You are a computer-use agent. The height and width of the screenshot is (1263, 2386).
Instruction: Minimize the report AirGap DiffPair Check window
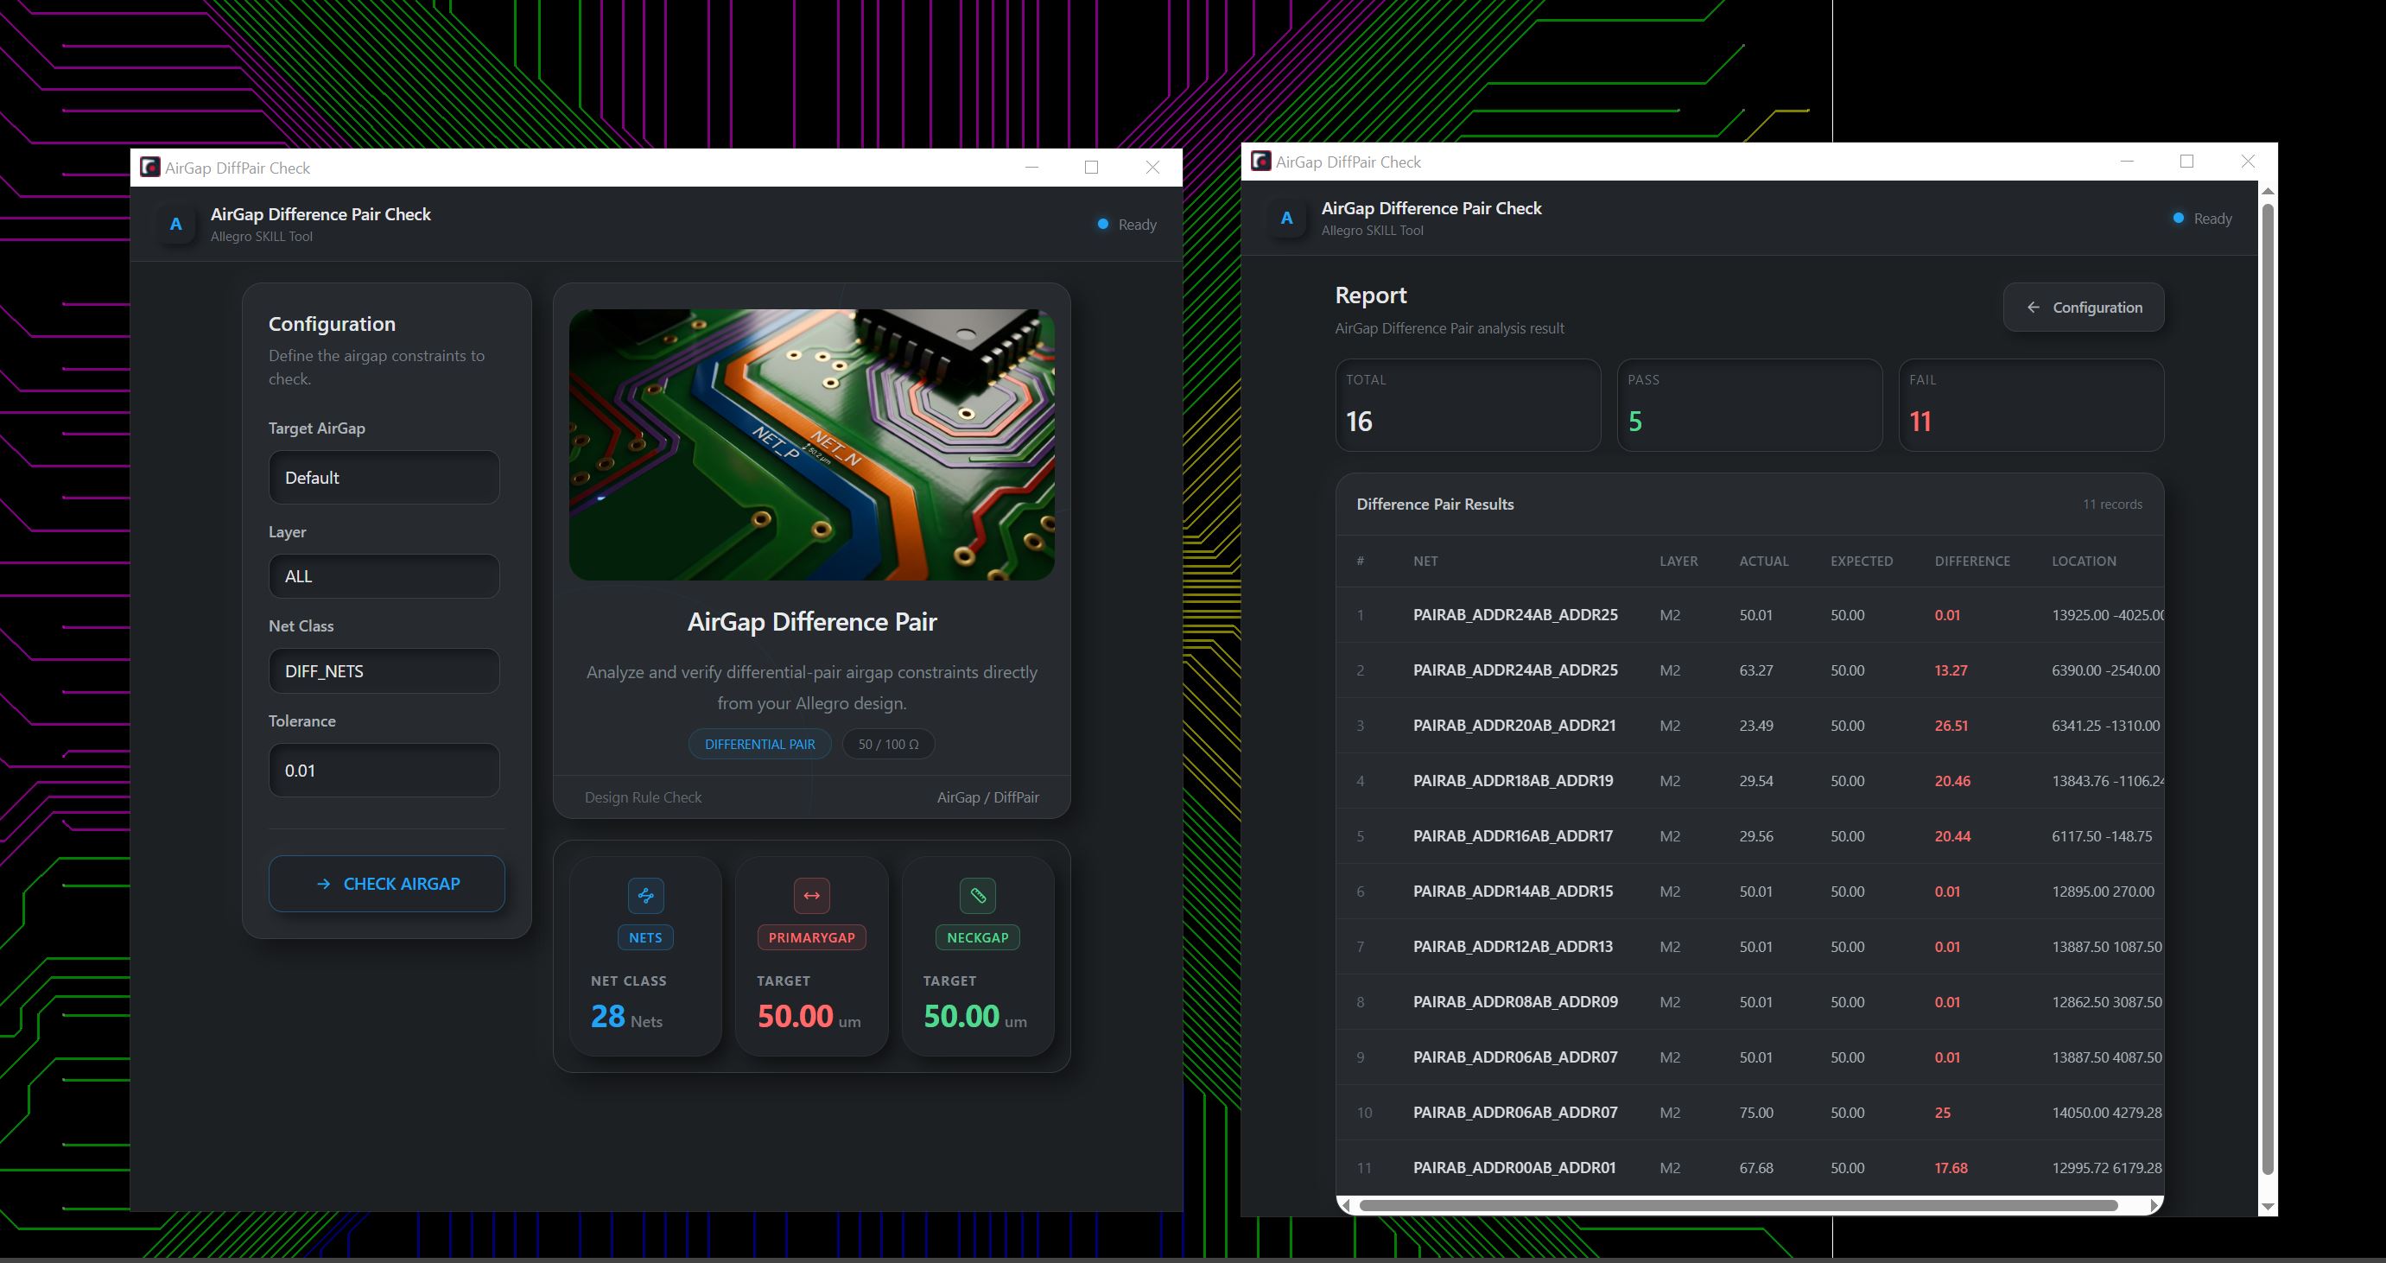click(2127, 162)
